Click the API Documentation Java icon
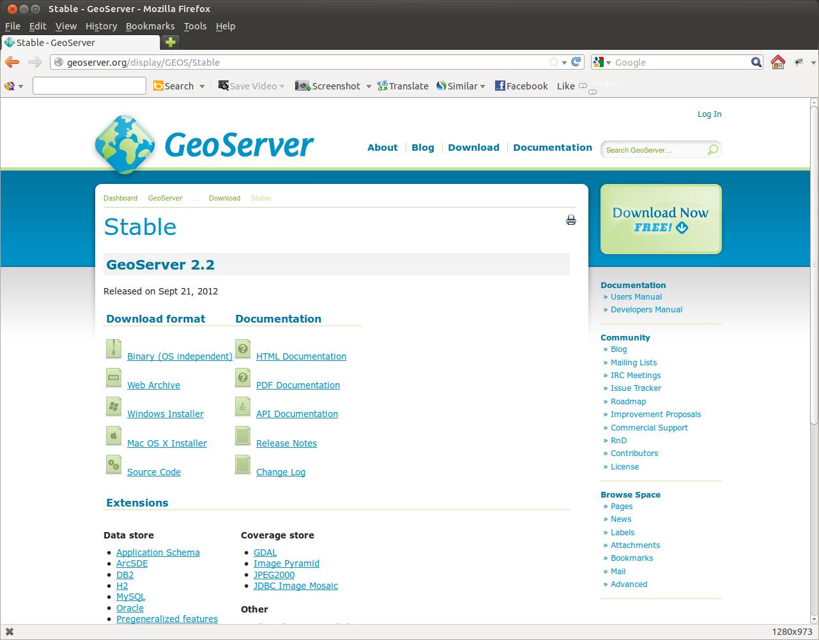 243,407
